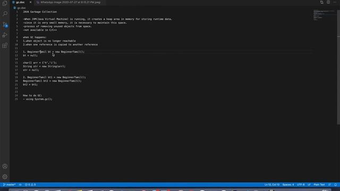Click the Open Changes icon in editor toolbar
The image size is (340, 191).
[321, 2]
